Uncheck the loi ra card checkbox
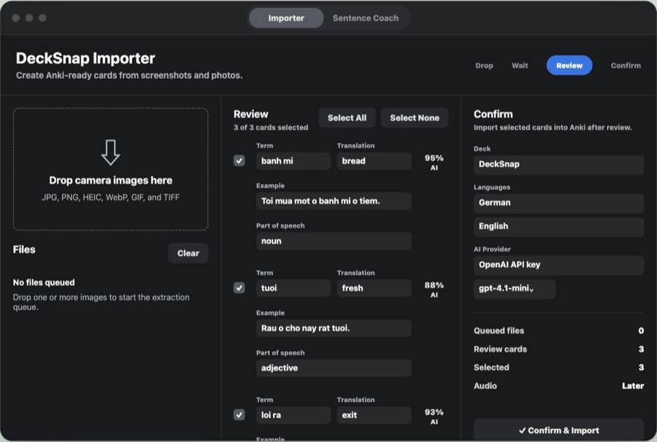Image resolution: width=657 pixels, height=442 pixels. coord(239,415)
